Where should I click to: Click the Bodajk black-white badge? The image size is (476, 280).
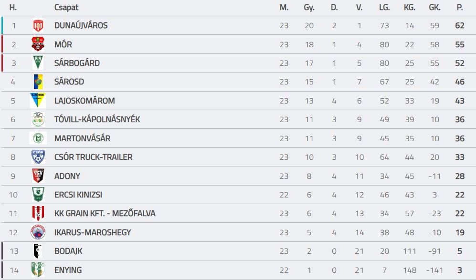click(38, 251)
